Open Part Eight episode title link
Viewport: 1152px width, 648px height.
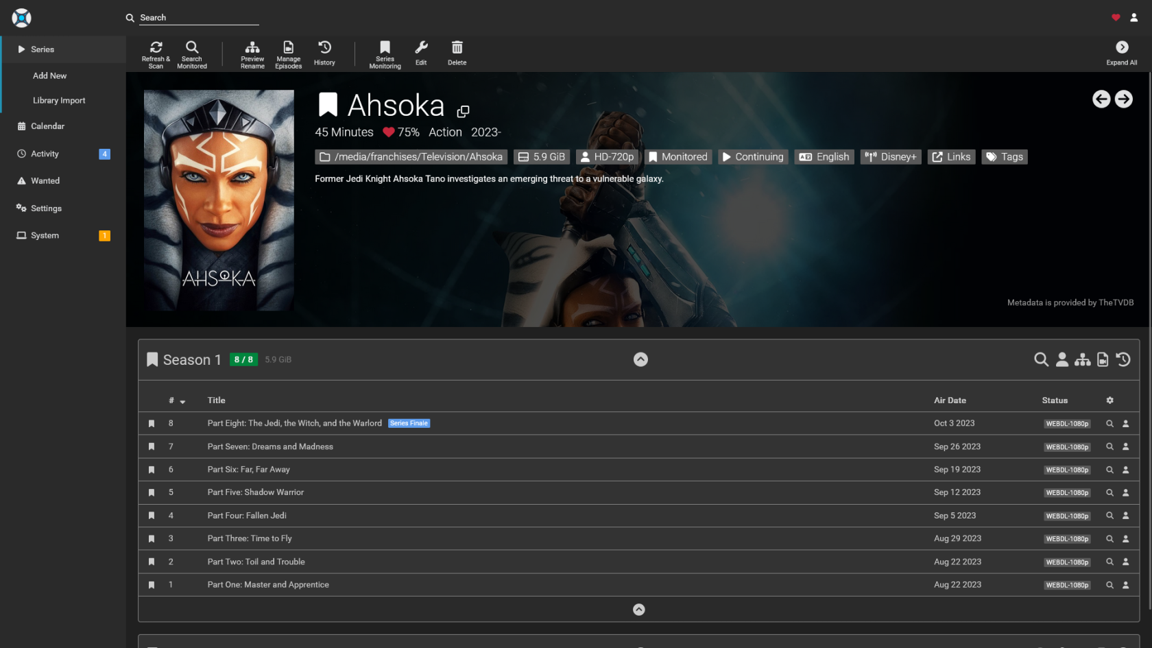click(295, 424)
